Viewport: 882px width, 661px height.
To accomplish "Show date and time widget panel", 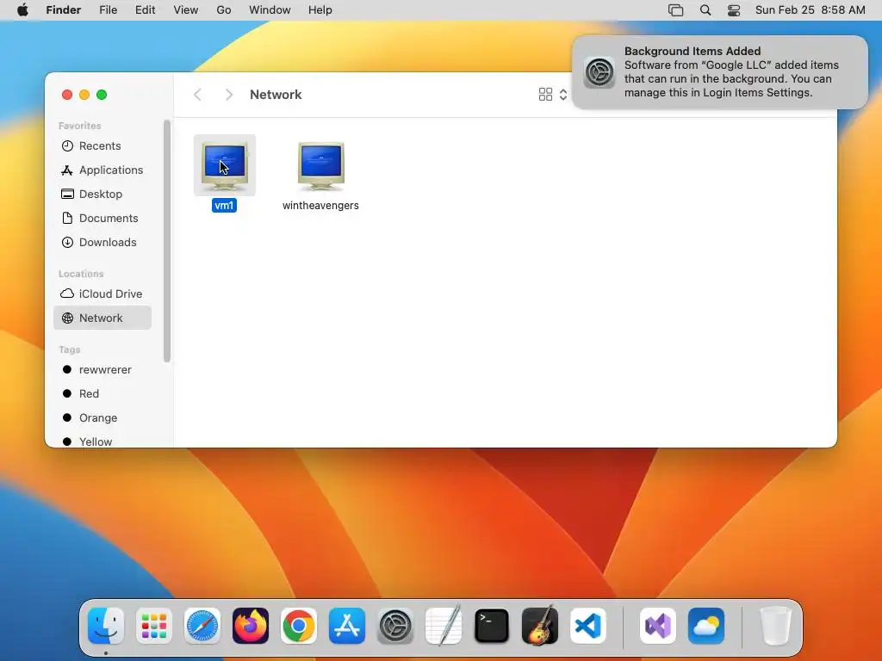I will coord(810,10).
